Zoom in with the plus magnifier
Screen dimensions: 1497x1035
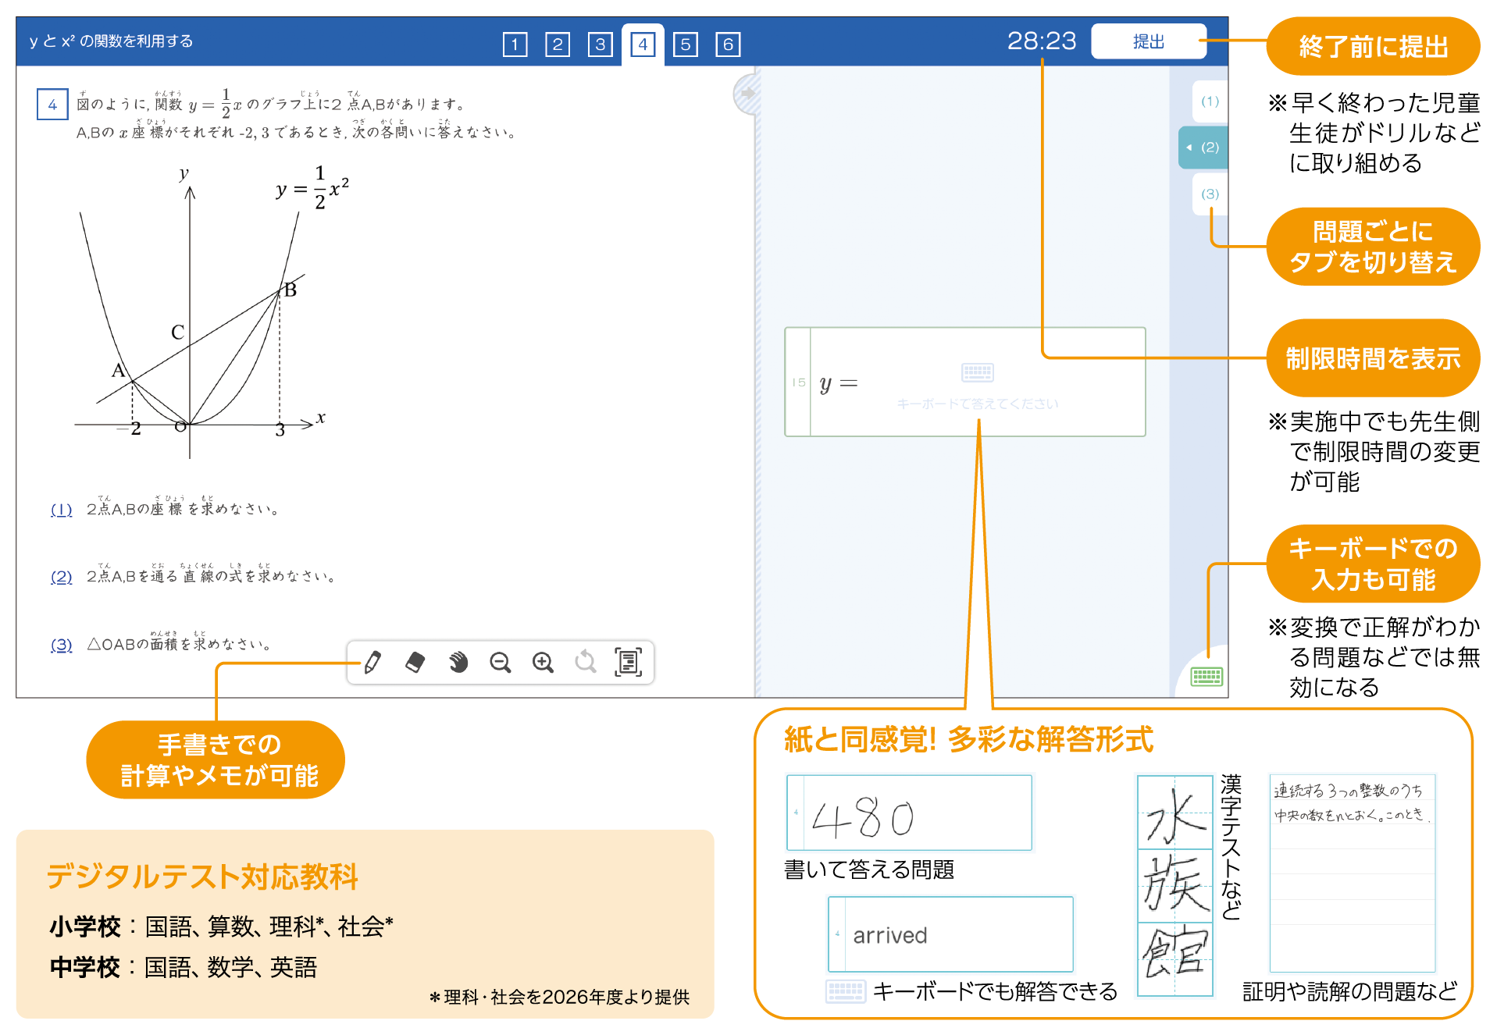(x=543, y=663)
